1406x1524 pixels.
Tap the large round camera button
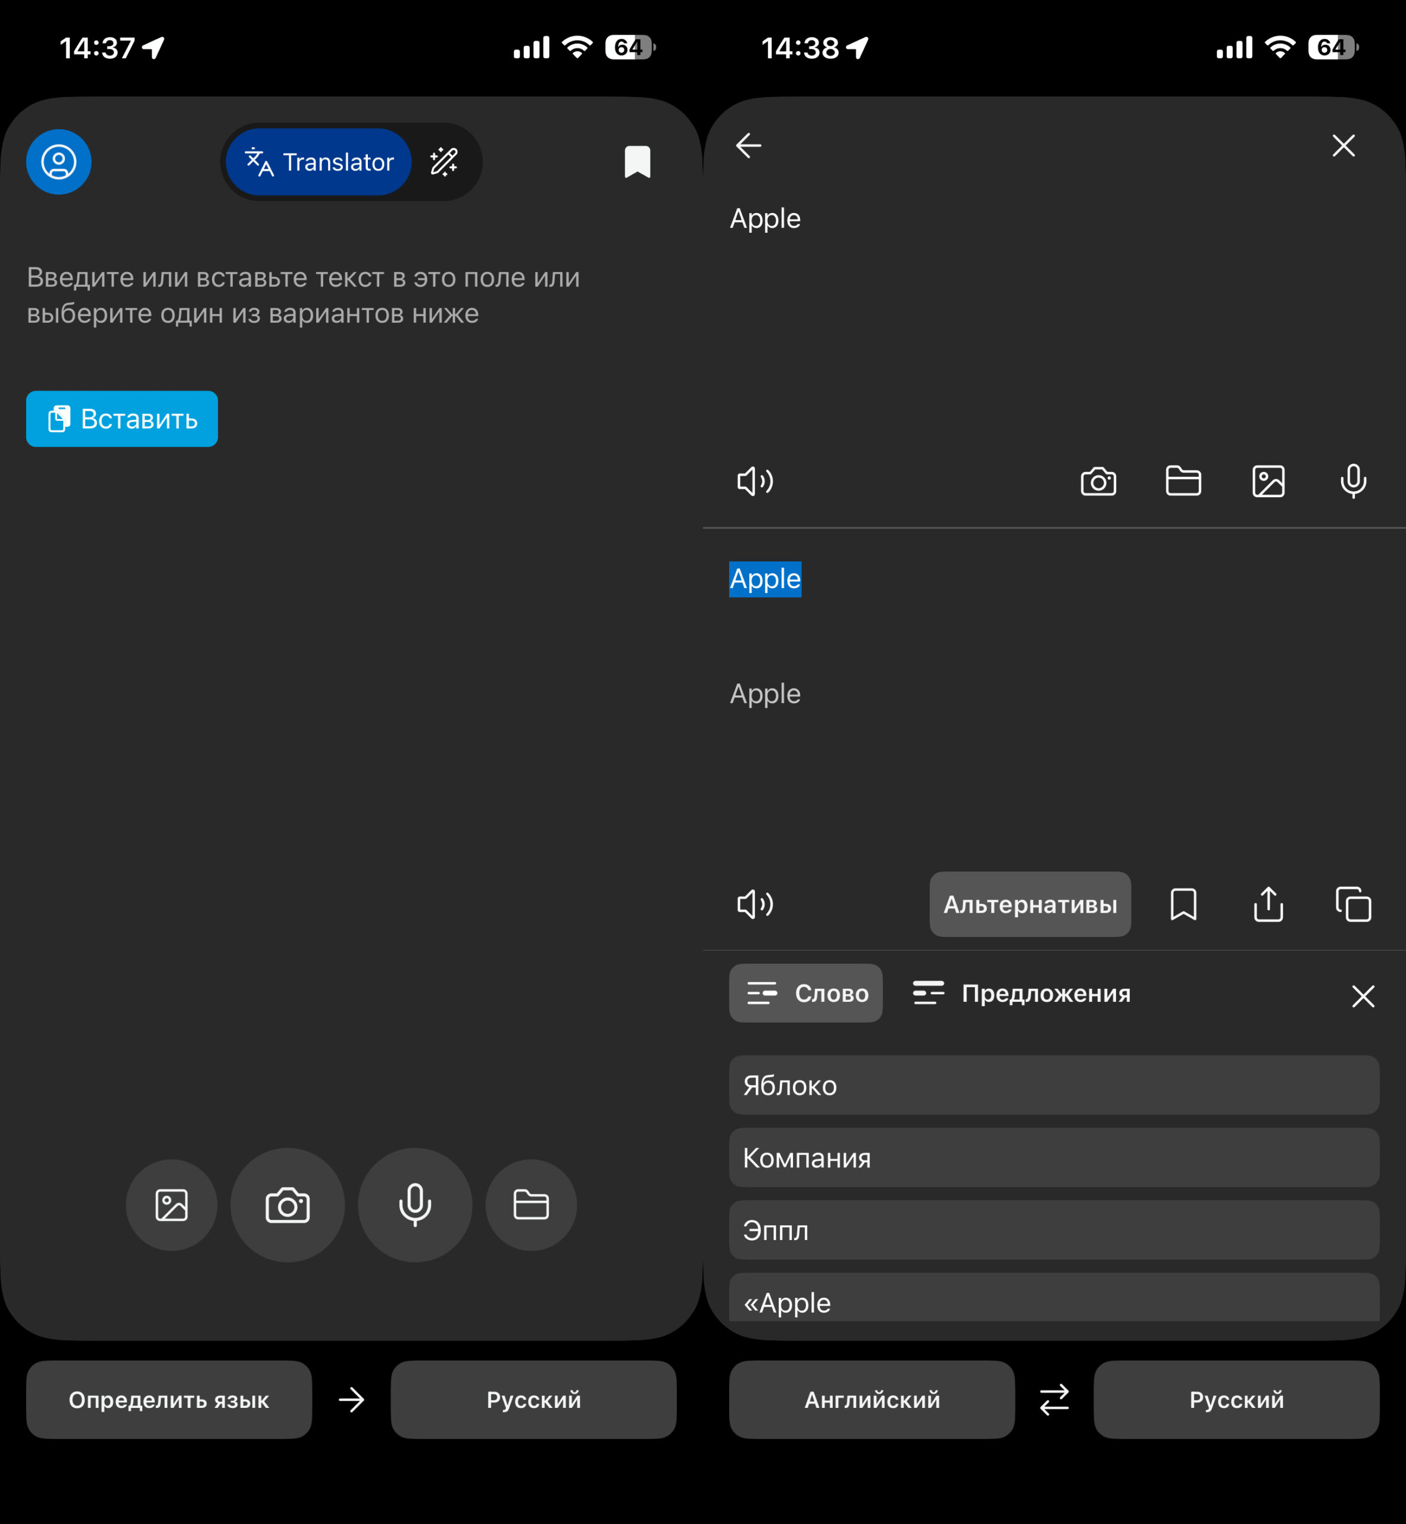(x=287, y=1205)
